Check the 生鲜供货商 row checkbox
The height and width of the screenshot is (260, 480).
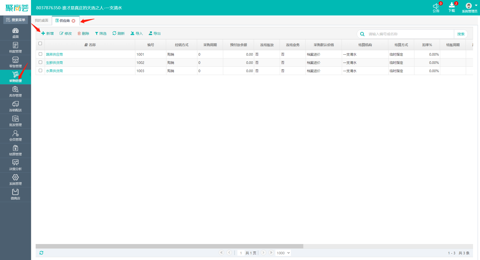pos(40,62)
